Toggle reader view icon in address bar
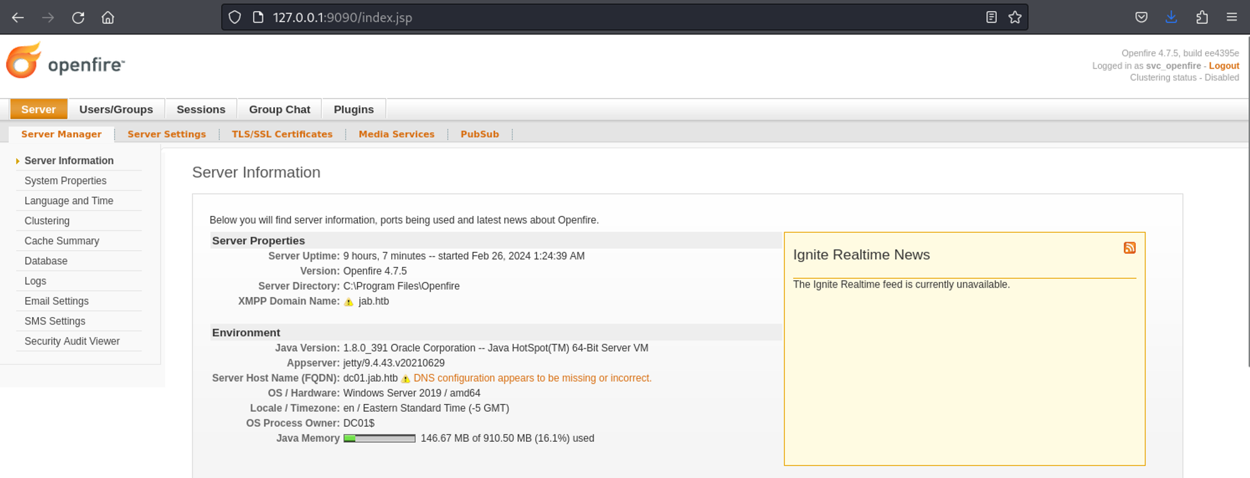The image size is (1250, 478). click(991, 17)
